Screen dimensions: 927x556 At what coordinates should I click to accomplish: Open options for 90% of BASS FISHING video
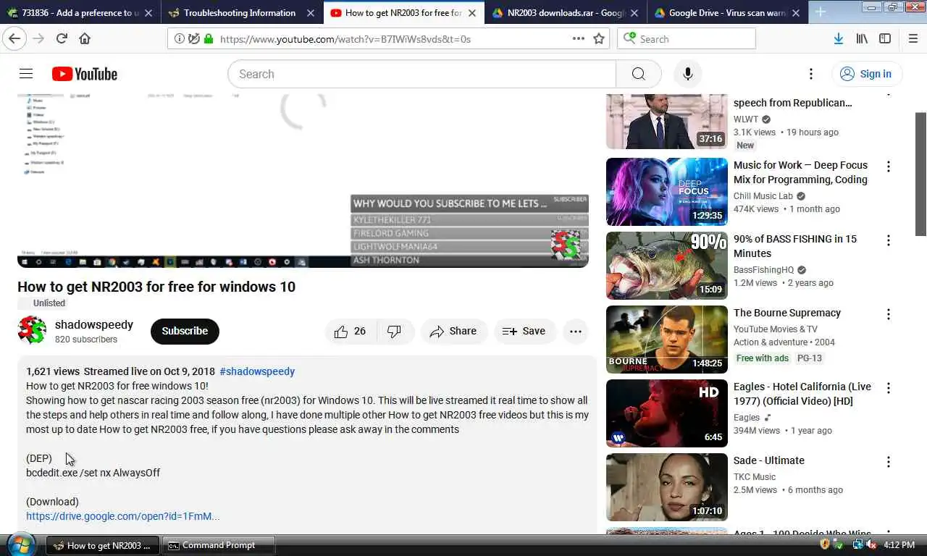(888, 240)
